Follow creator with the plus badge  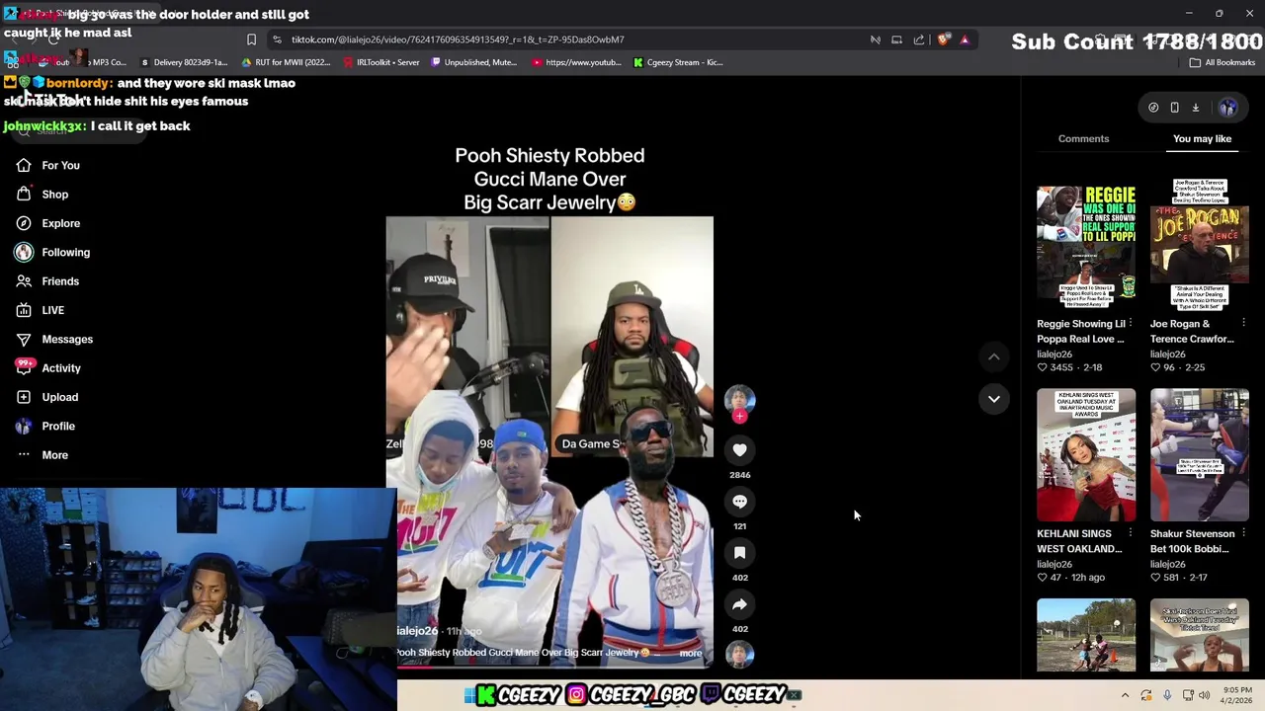pos(739,417)
